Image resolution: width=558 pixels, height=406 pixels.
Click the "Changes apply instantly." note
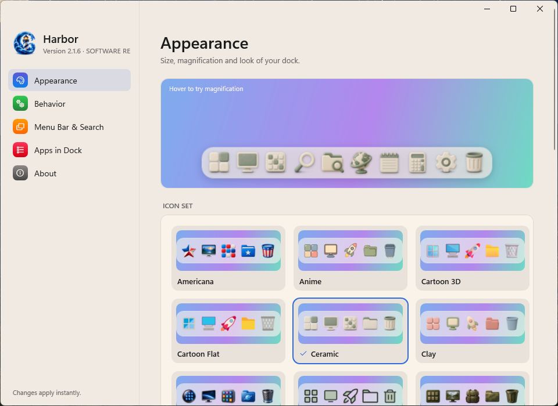click(47, 393)
